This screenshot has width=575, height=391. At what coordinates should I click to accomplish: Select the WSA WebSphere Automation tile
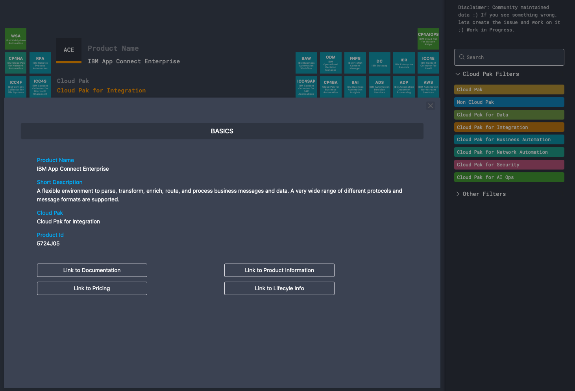click(x=16, y=39)
